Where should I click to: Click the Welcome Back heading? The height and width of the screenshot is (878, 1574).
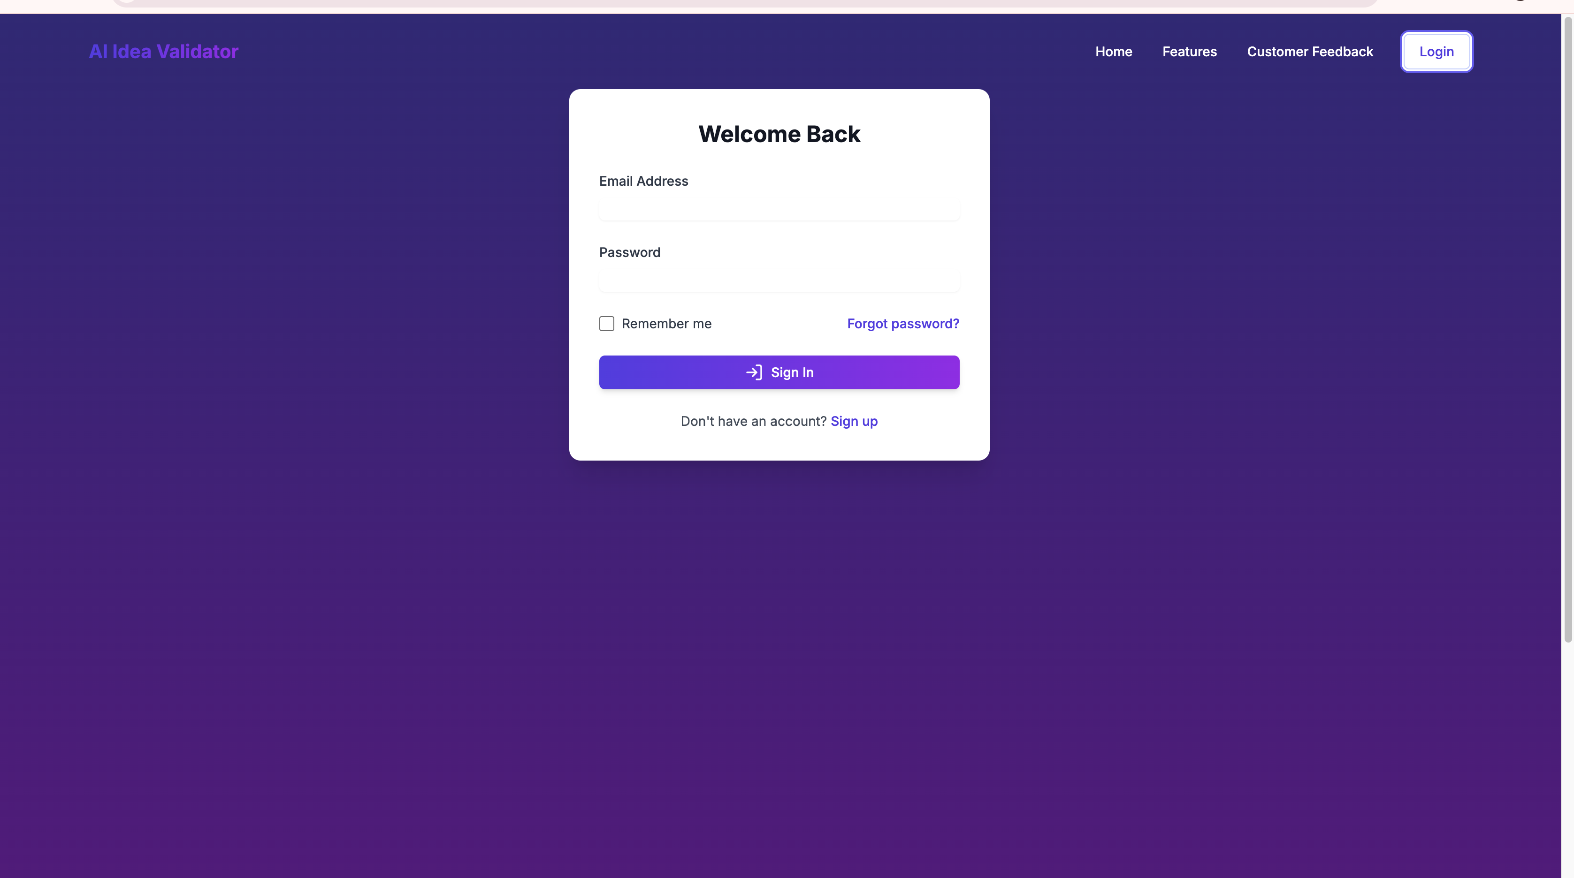(x=779, y=134)
